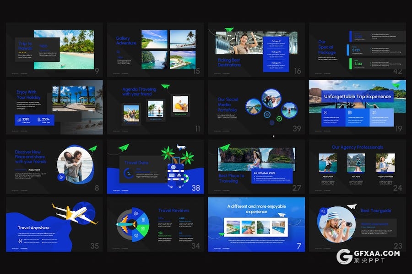
Task: Click the green paper plane on Agenda Traveling slide
Action: (166, 86)
